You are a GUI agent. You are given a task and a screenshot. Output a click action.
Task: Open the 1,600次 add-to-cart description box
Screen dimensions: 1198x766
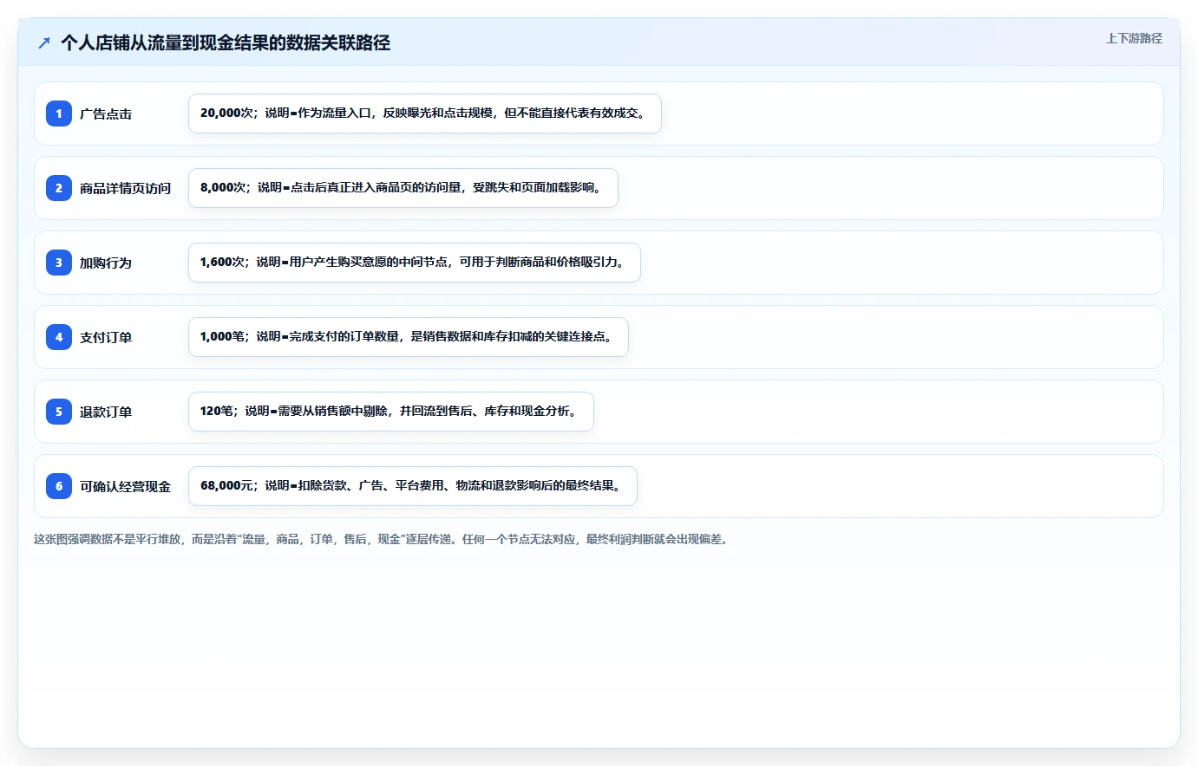(415, 263)
